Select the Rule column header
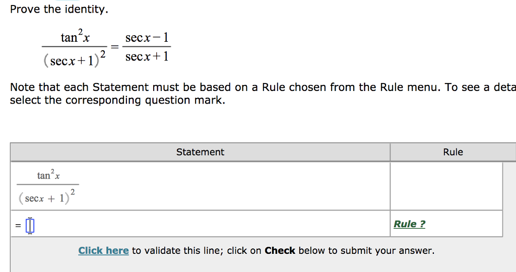516x272 pixels. coord(453,152)
